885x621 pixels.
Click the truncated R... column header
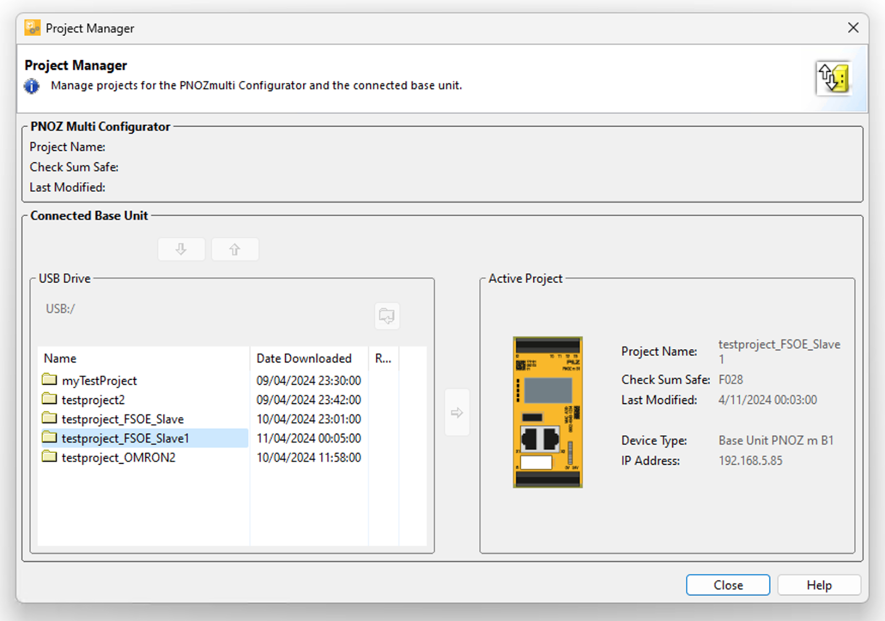tap(383, 358)
